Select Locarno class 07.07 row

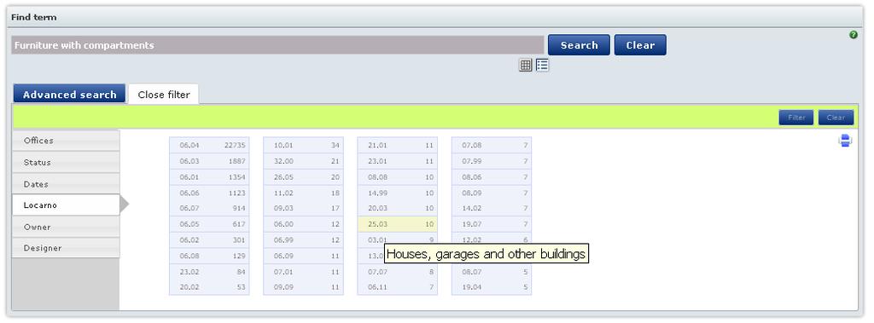398,272
